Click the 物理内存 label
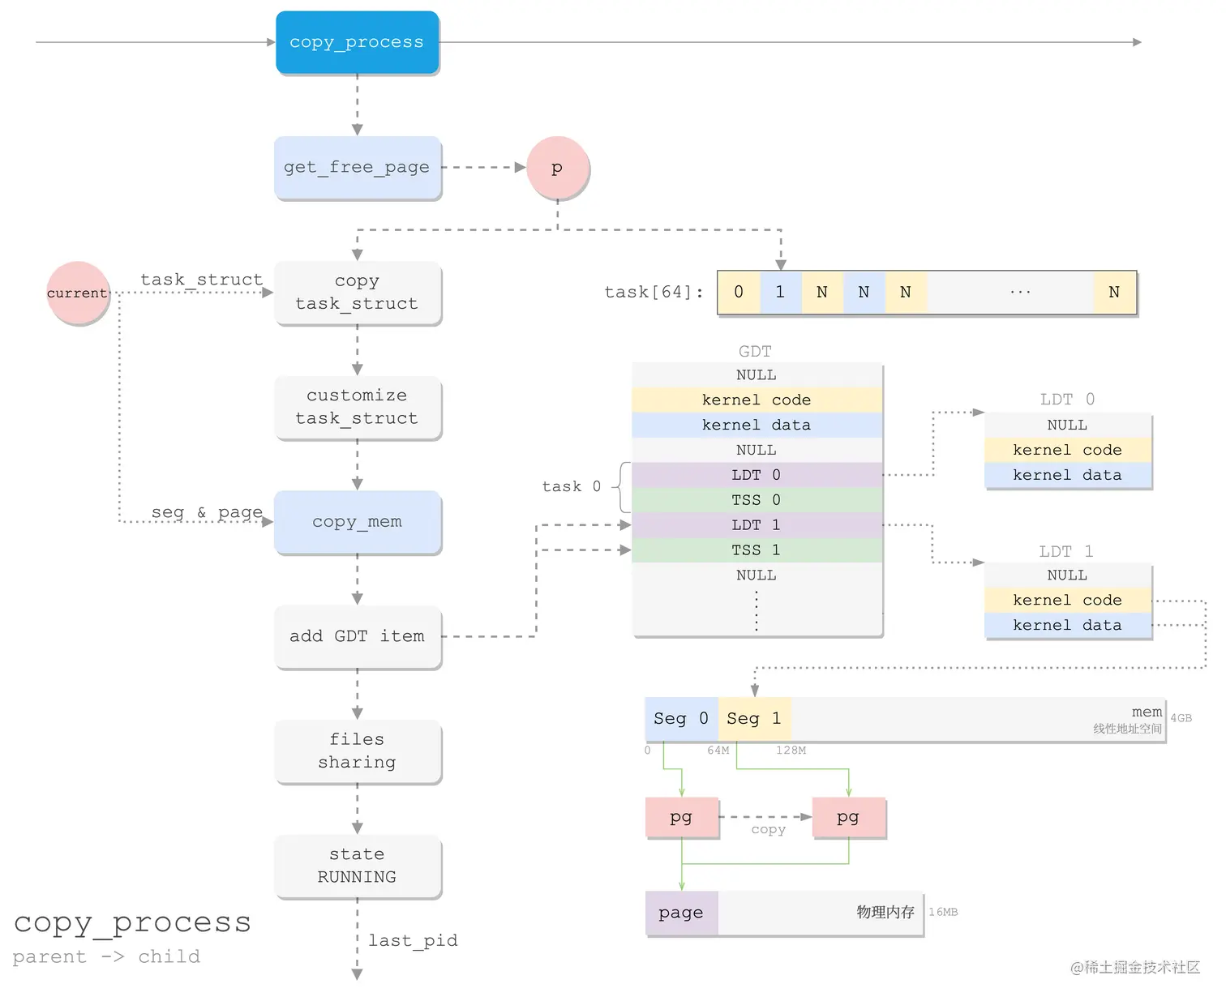 pos(885,912)
